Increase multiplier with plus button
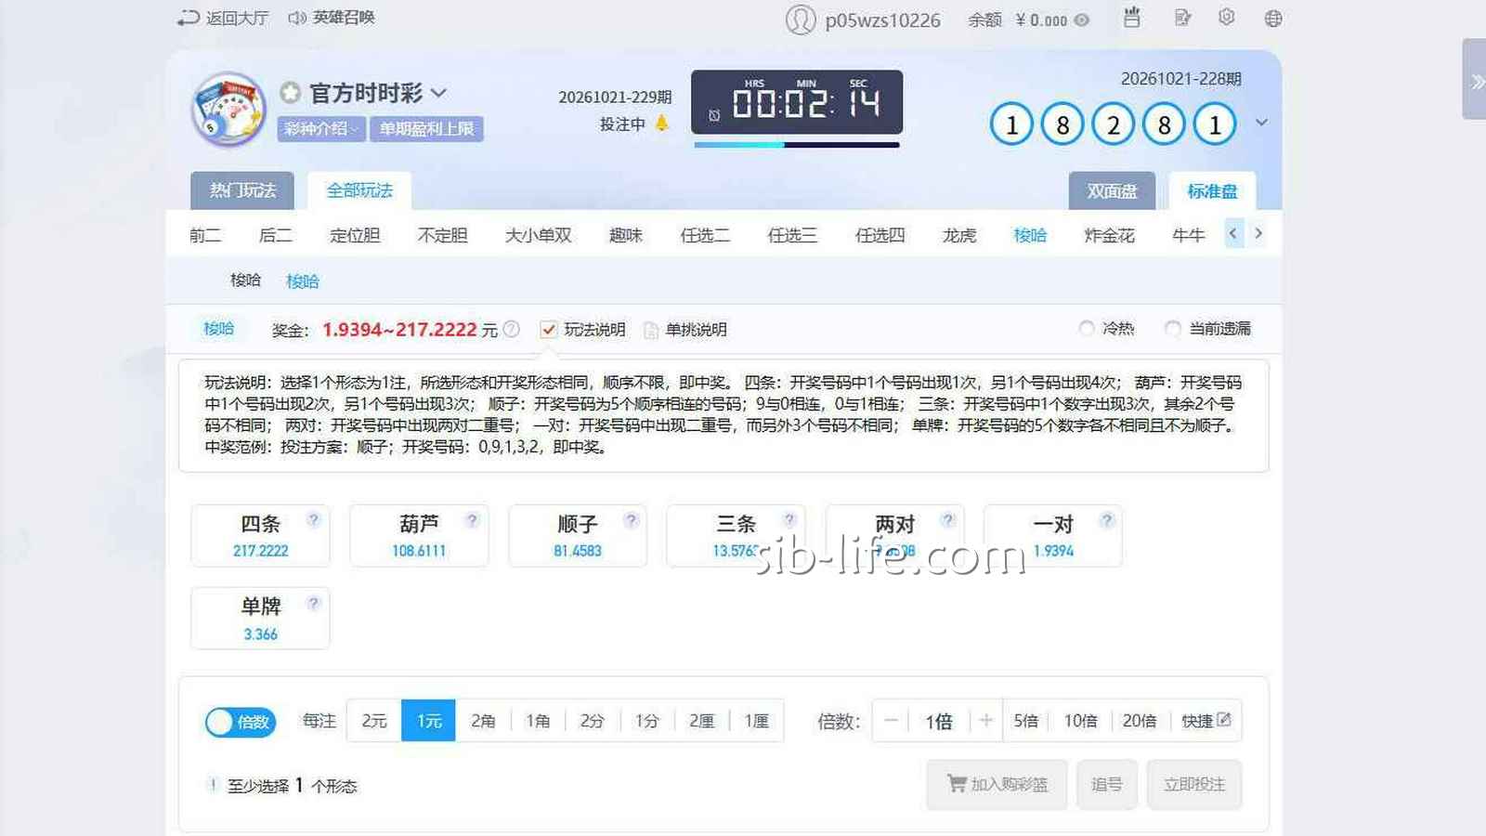The width and height of the screenshot is (1486, 836). coord(985,721)
